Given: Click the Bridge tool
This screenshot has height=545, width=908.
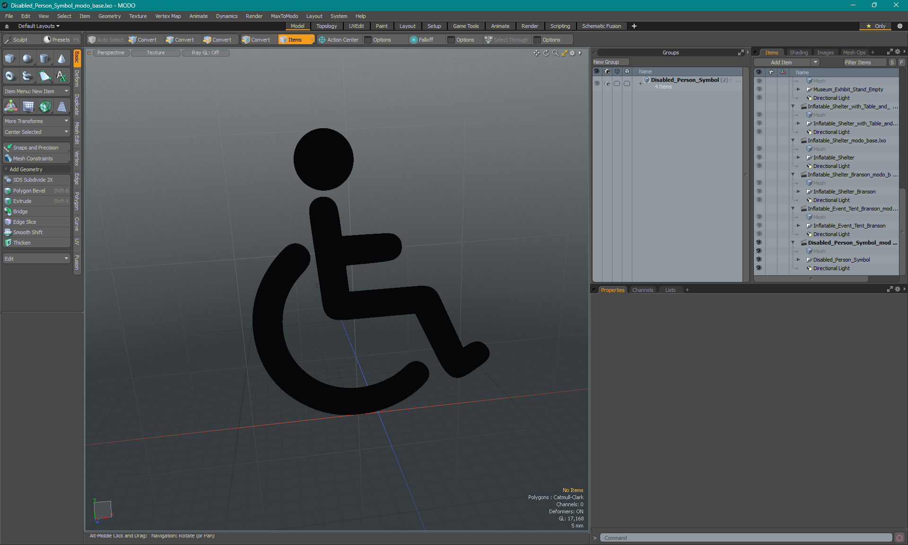Looking at the screenshot, I should click(36, 211).
